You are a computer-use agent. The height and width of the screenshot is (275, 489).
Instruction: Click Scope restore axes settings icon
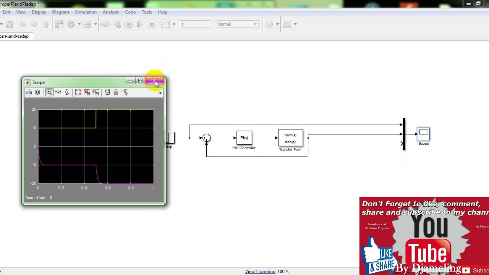96,92
